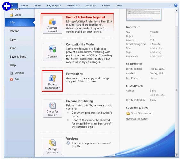180x159 pixels.
Task: Click Add a tag field
Action: 155,52
